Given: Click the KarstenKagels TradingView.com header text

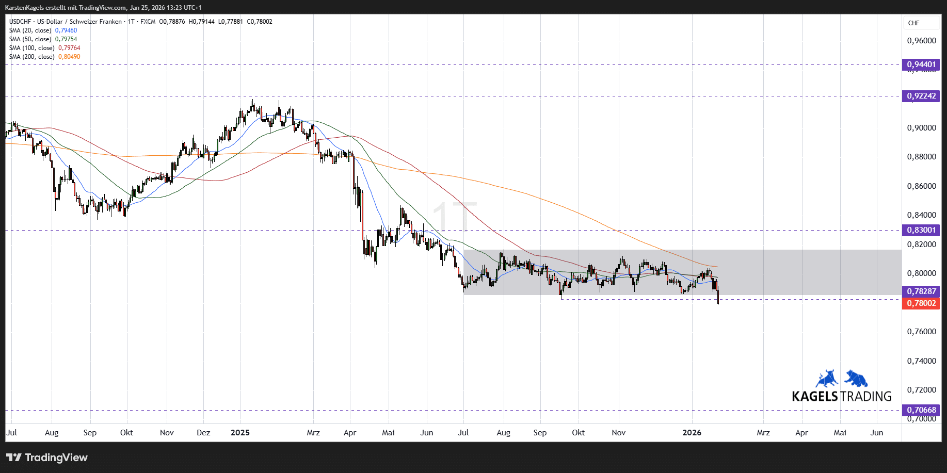Looking at the screenshot, I should pyautogui.click(x=103, y=8).
